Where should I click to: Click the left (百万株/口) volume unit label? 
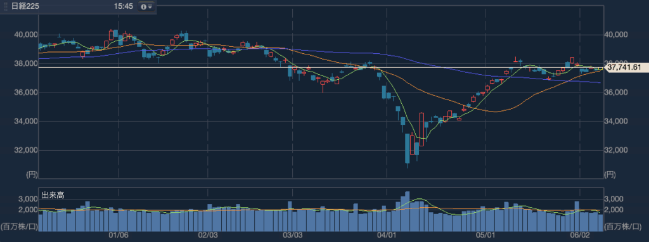(18, 226)
